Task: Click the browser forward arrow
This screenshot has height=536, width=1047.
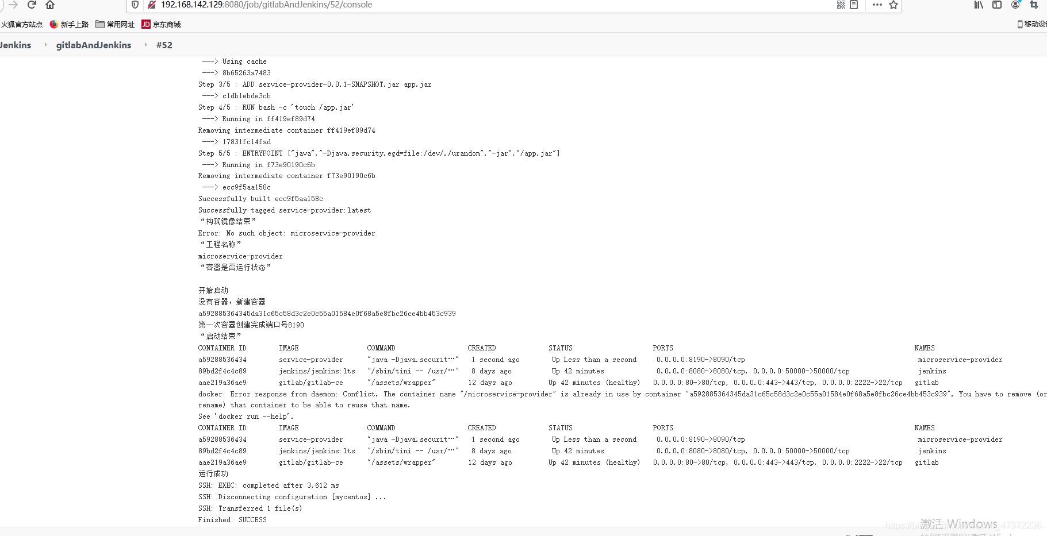Action: click(13, 5)
